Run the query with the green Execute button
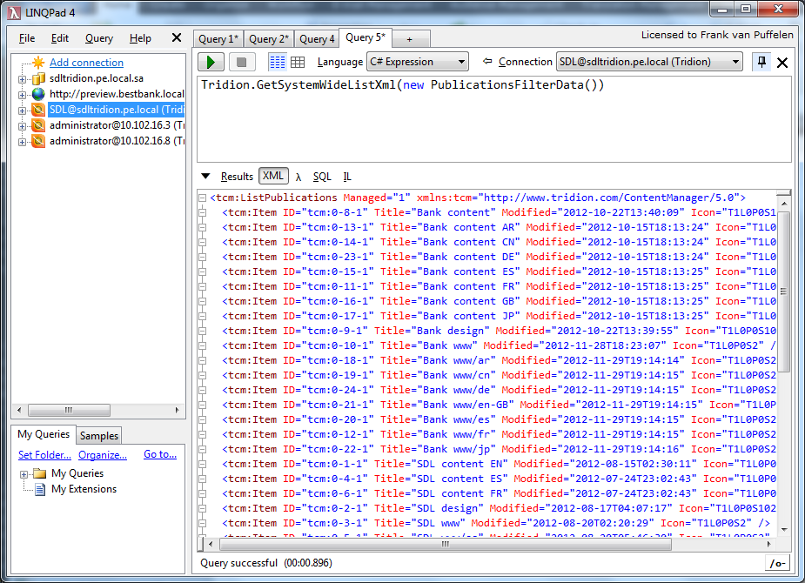 tap(211, 62)
